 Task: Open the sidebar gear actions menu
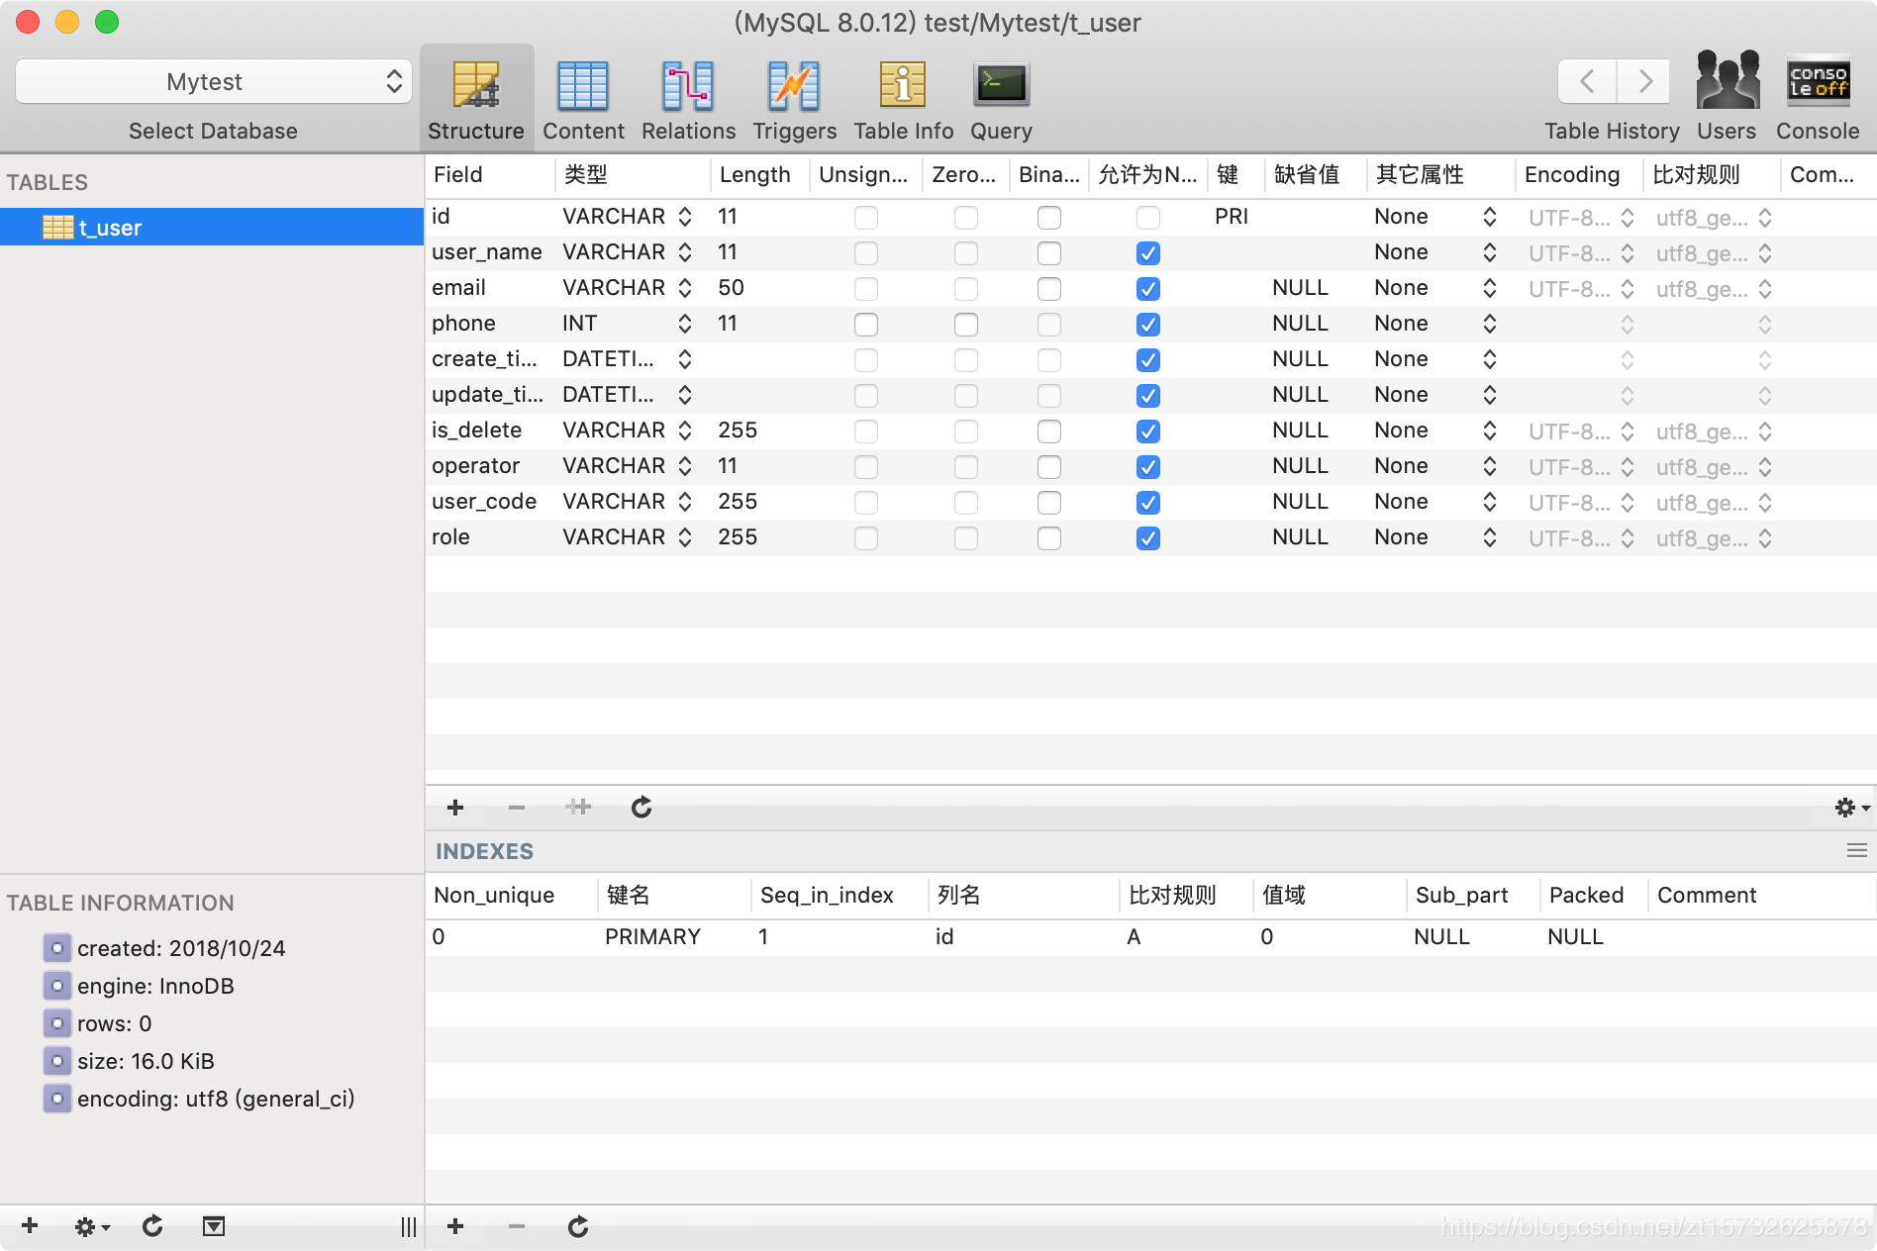click(92, 1227)
